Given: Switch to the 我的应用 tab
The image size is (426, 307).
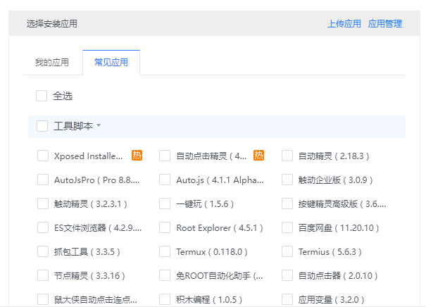Looking at the screenshot, I should [x=52, y=63].
